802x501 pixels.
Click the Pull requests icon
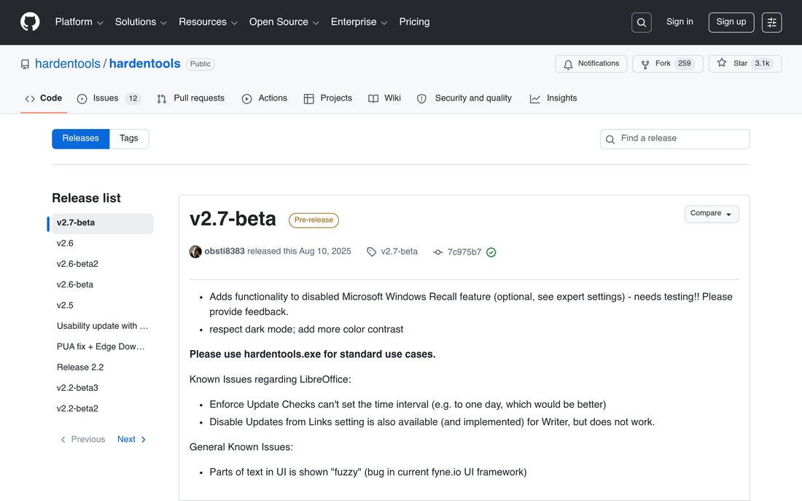coord(162,98)
